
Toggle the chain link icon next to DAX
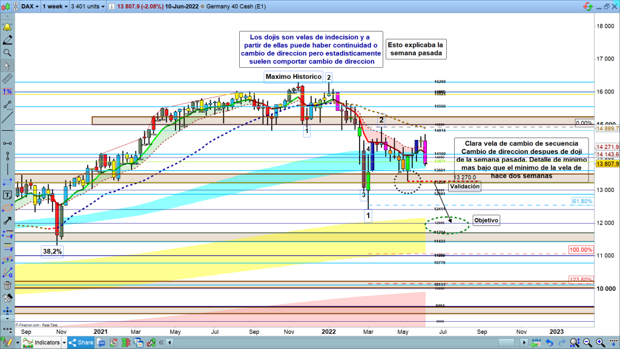[x=14, y=7]
